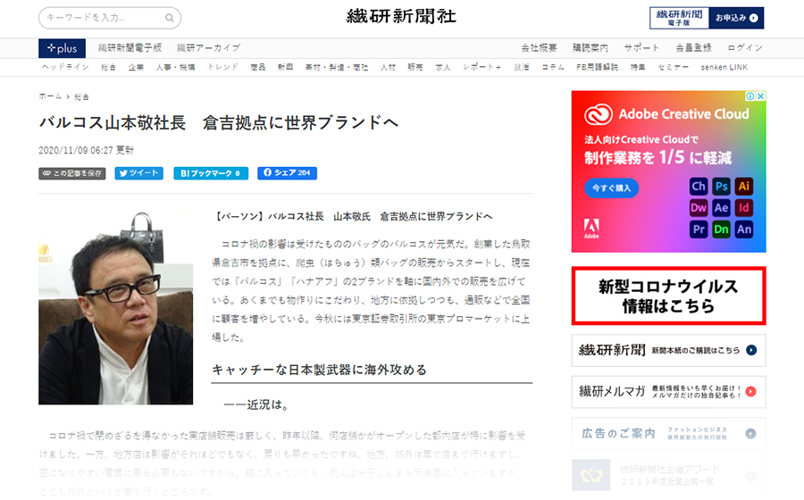
Task: Click the ad info icon
Action: [x=750, y=96]
